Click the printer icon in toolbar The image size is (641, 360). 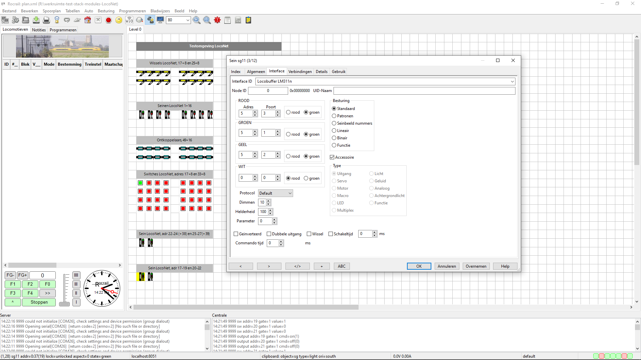coord(46,20)
